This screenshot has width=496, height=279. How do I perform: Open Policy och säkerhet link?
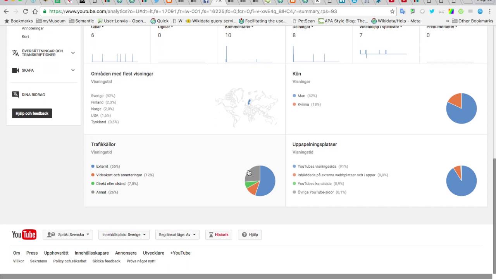[70, 261]
